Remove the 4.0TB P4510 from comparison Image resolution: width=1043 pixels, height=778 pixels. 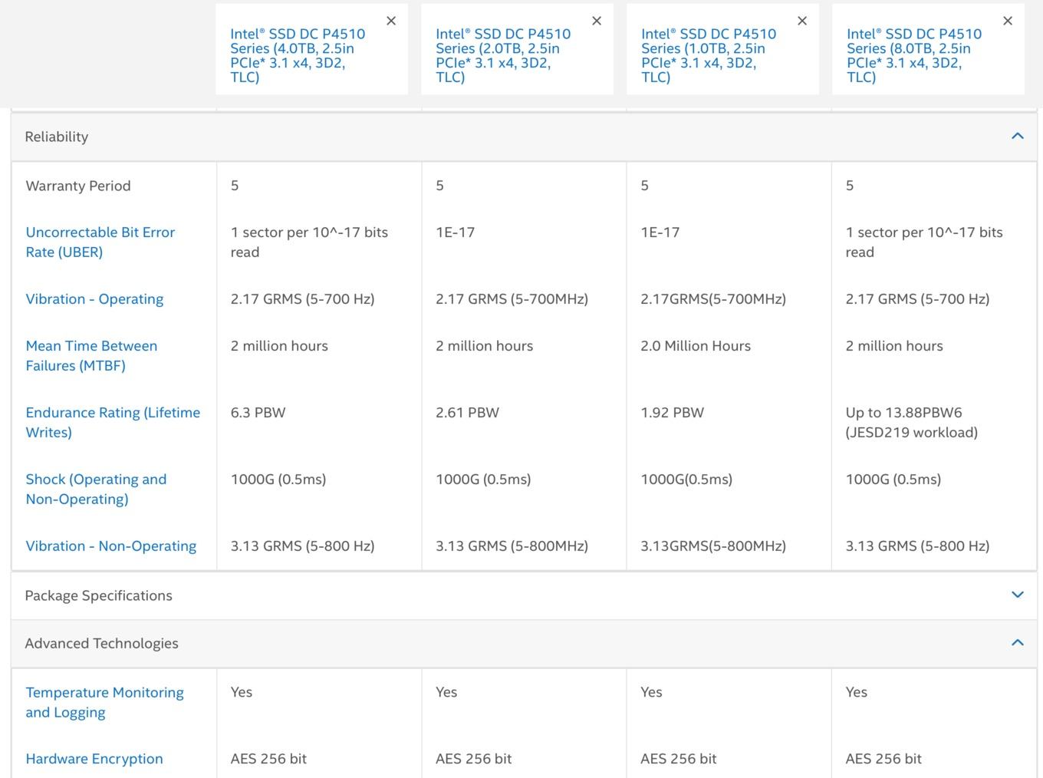(x=391, y=21)
